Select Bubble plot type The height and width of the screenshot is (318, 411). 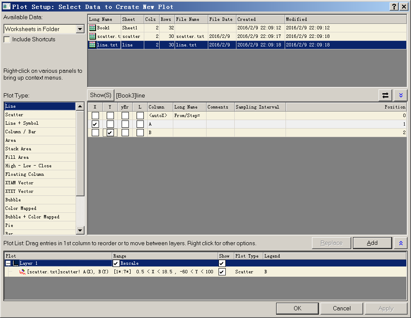click(40, 200)
